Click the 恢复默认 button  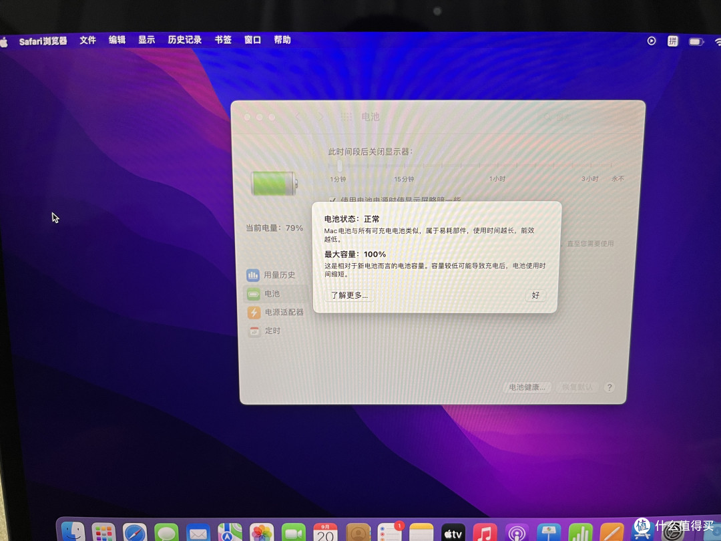click(577, 387)
